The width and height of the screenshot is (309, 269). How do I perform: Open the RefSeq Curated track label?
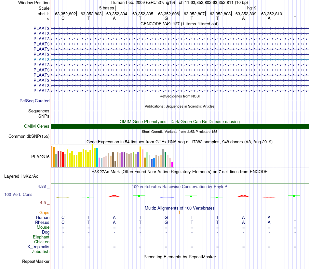[x=34, y=101]
